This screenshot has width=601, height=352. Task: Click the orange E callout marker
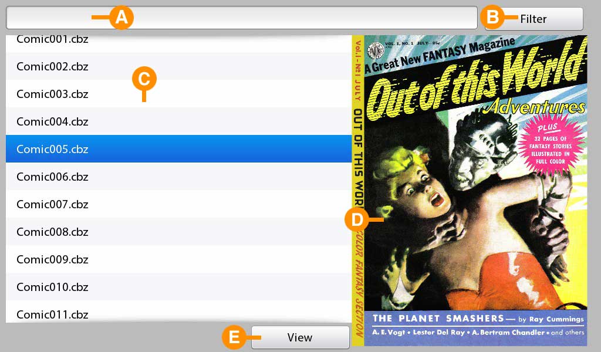[x=234, y=337]
